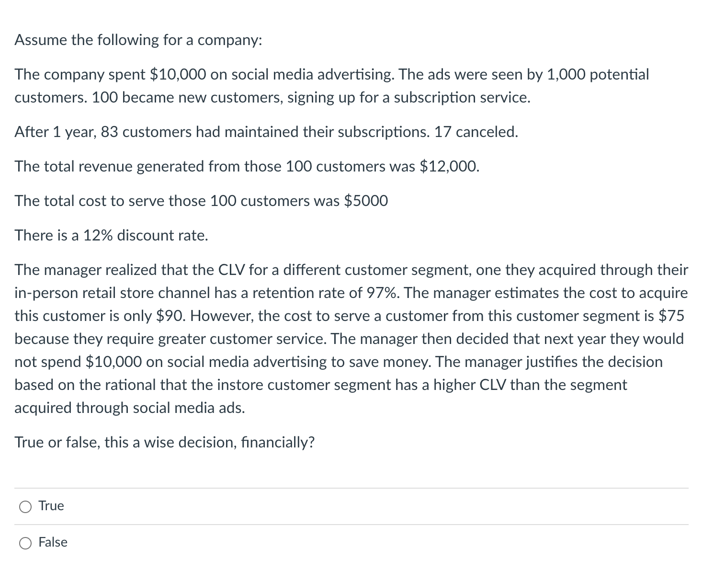Click the '$5000' cost to serve figure
This screenshot has width=703, height=572.
point(366,201)
